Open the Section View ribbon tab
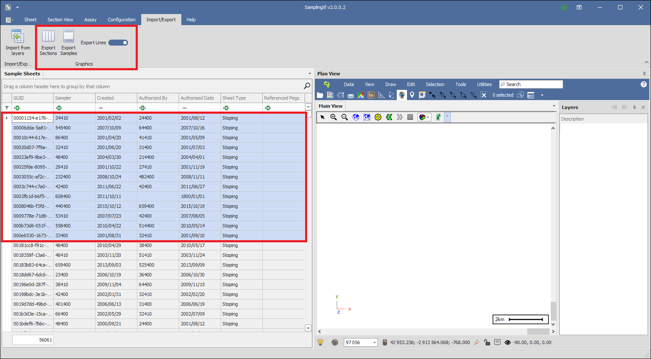The height and width of the screenshot is (359, 651). pyautogui.click(x=60, y=20)
